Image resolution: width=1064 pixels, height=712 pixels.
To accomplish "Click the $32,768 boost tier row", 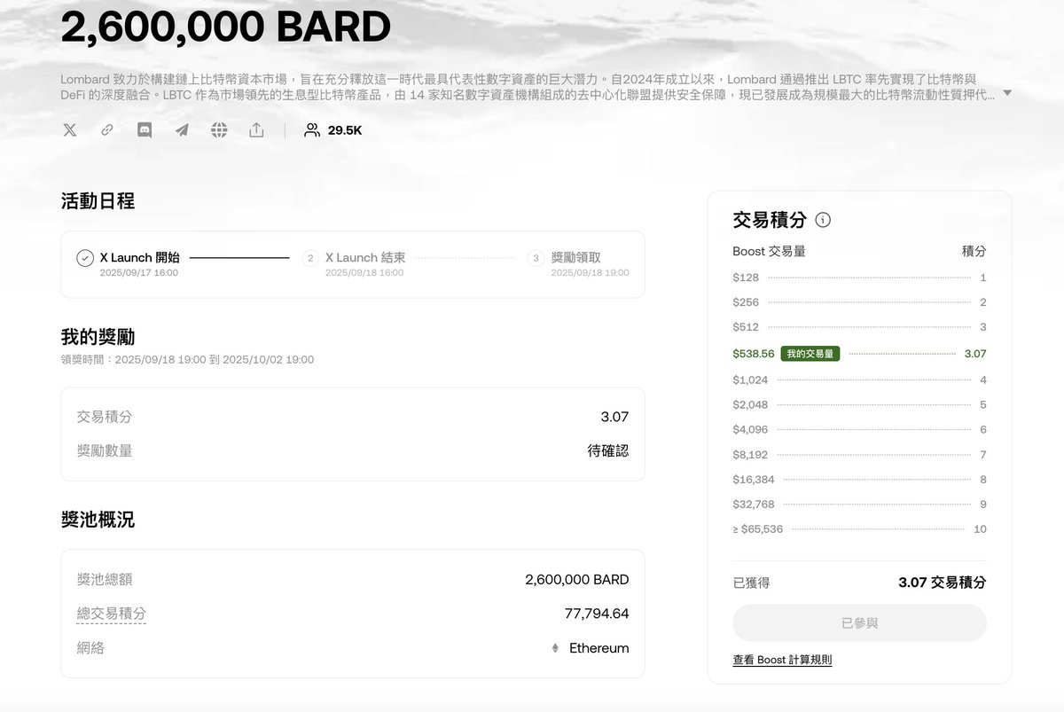I will 859,505.
